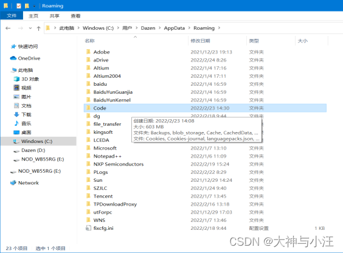Click the NXP Semiconductors folder icon
The image size is (343, 253).
(88, 164)
